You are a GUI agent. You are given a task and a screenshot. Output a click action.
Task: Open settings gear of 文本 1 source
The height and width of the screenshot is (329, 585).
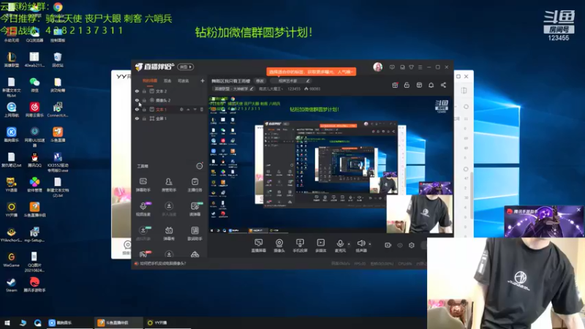tap(181, 109)
